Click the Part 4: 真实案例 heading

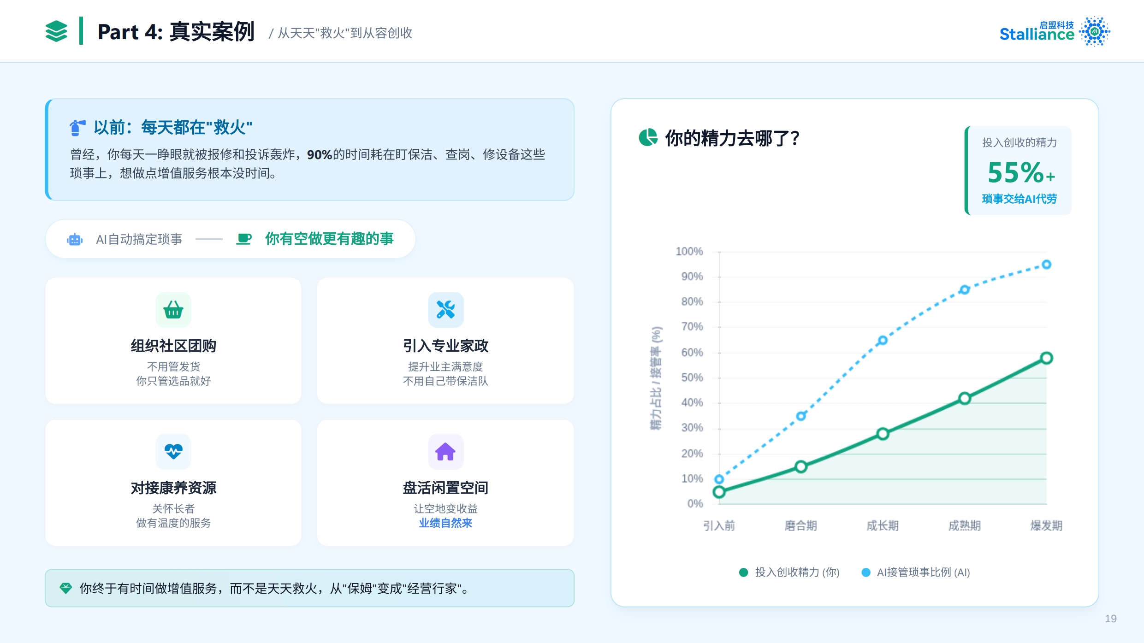pos(176,32)
